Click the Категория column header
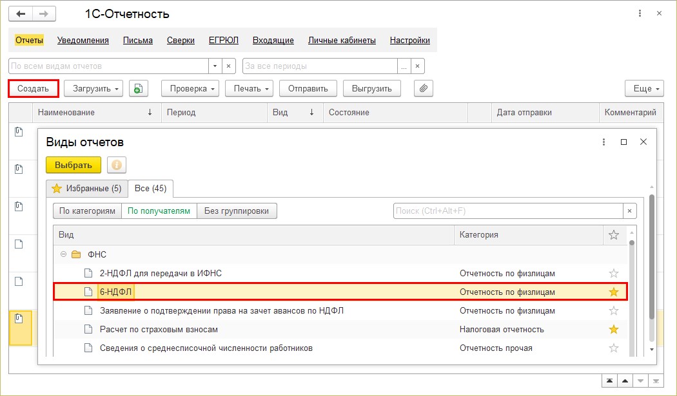 529,234
